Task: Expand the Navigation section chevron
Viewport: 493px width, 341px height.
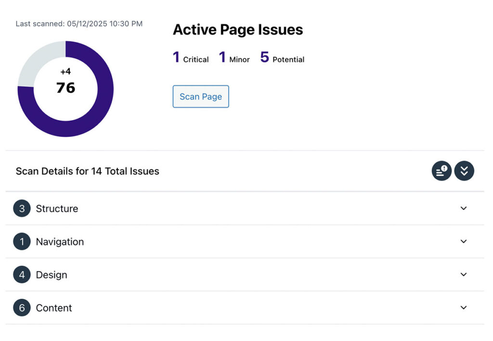Action: 464,241
